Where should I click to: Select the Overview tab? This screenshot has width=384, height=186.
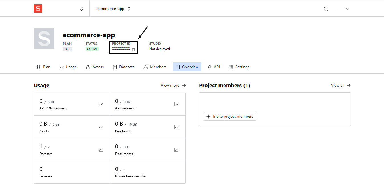click(187, 67)
